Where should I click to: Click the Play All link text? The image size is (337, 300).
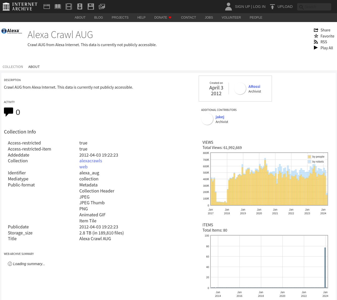(x=327, y=48)
